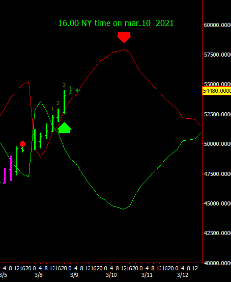Click the bar count label '2'
231x282 pixels.
point(58,103)
